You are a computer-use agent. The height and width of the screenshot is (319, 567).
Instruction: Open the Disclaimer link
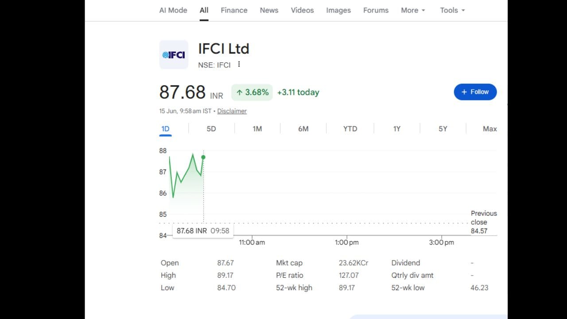point(232,111)
